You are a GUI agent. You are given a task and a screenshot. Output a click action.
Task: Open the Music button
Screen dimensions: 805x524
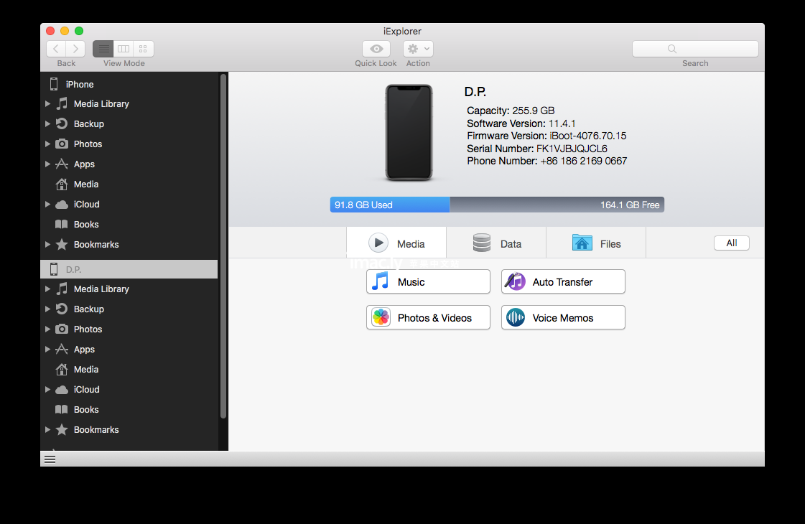[x=428, y=282]
